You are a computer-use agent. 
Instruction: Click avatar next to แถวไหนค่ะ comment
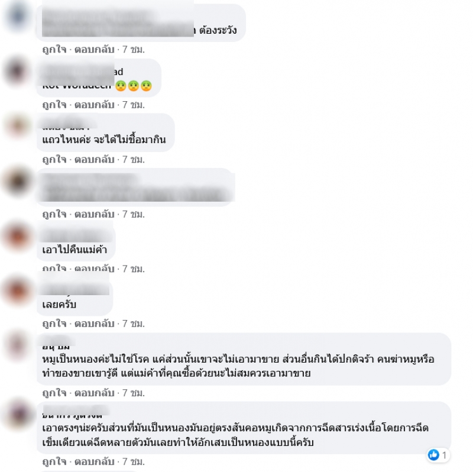pyautogui.click(x=18, y=126)
